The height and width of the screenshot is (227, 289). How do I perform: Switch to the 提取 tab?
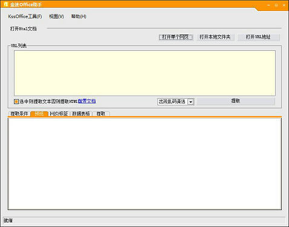pos(101,114)
